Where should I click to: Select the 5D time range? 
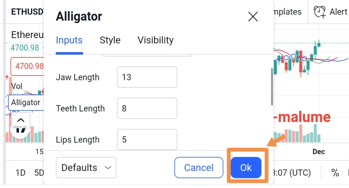coord(39,173)
